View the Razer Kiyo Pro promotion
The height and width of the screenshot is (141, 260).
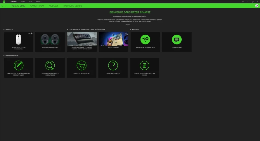click(113, 42)
